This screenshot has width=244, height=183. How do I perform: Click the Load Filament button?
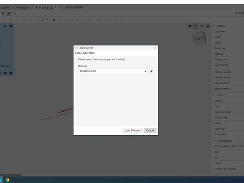(132, 130)
